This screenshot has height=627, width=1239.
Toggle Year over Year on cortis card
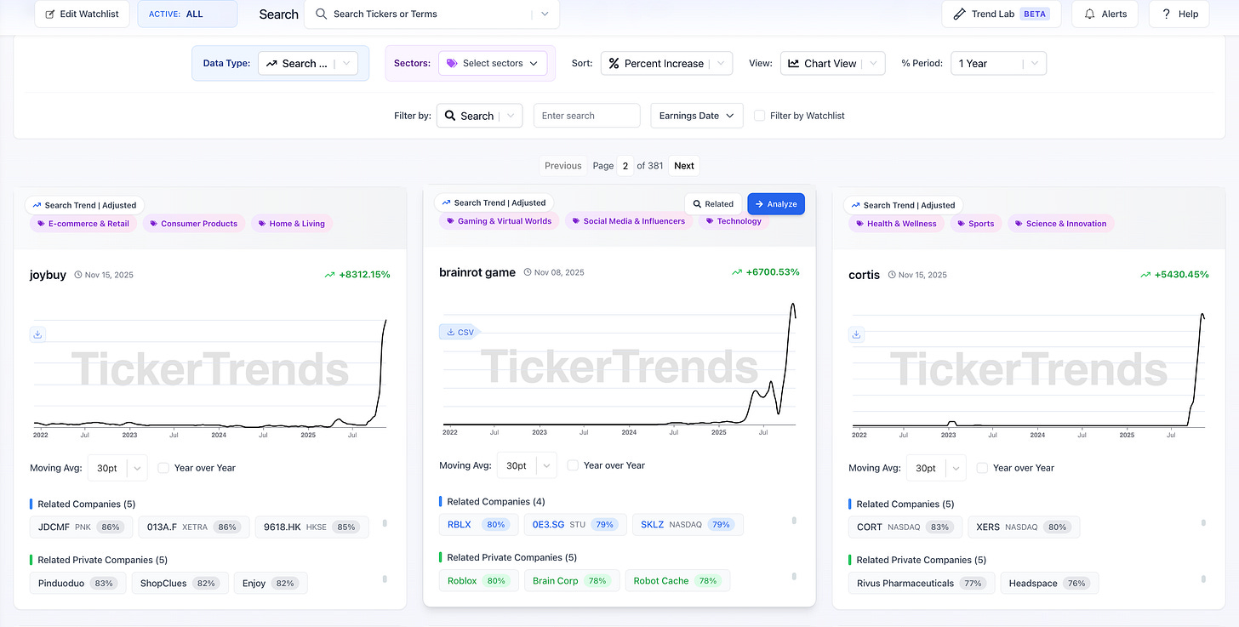pyautogui.click(x=982, y=468)
